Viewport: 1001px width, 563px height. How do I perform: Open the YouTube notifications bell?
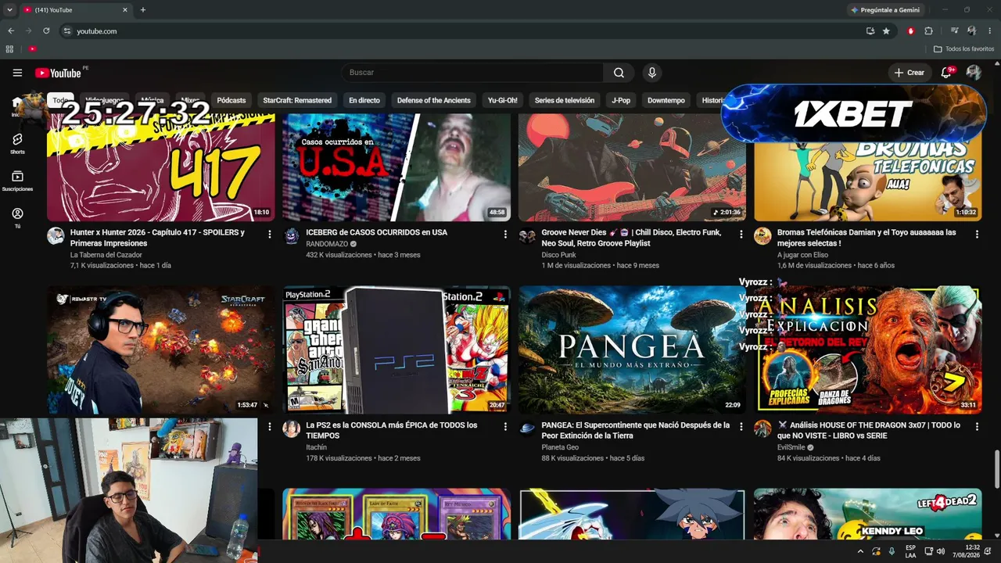tap(946, 73)
